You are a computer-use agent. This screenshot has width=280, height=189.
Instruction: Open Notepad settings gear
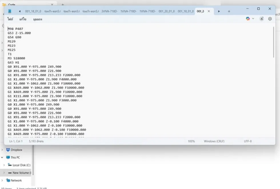pyautogui.click(x=270, y=19)
